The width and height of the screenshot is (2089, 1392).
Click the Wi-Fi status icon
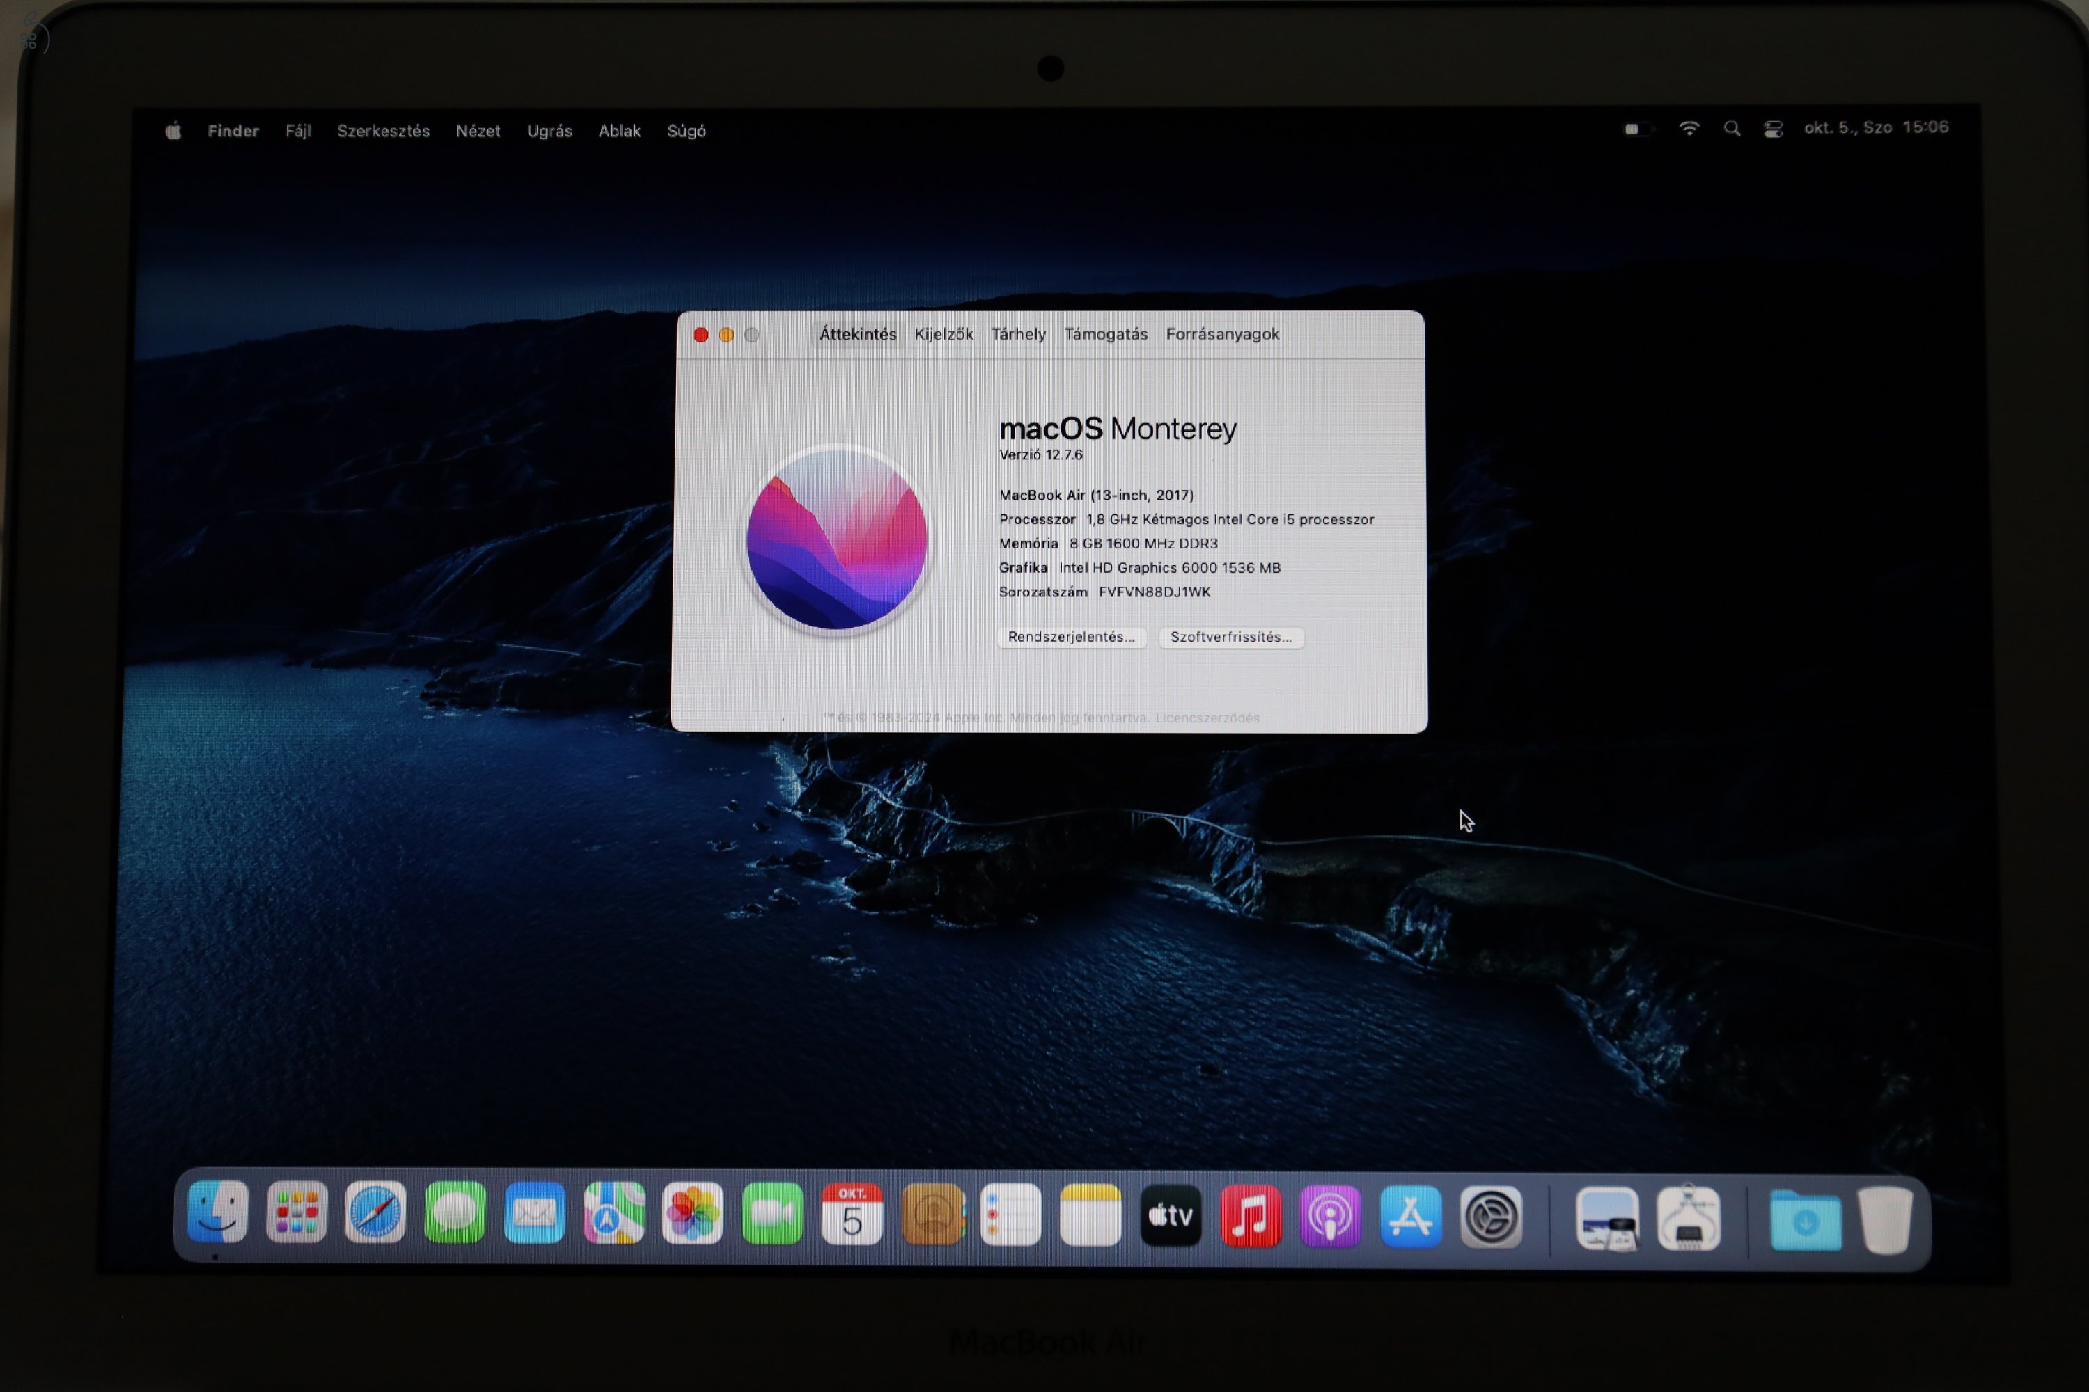[x=1689, y=129]
